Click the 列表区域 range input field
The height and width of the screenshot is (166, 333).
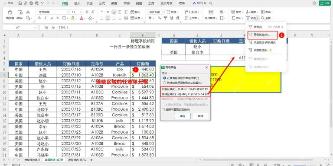pos(191,89)
